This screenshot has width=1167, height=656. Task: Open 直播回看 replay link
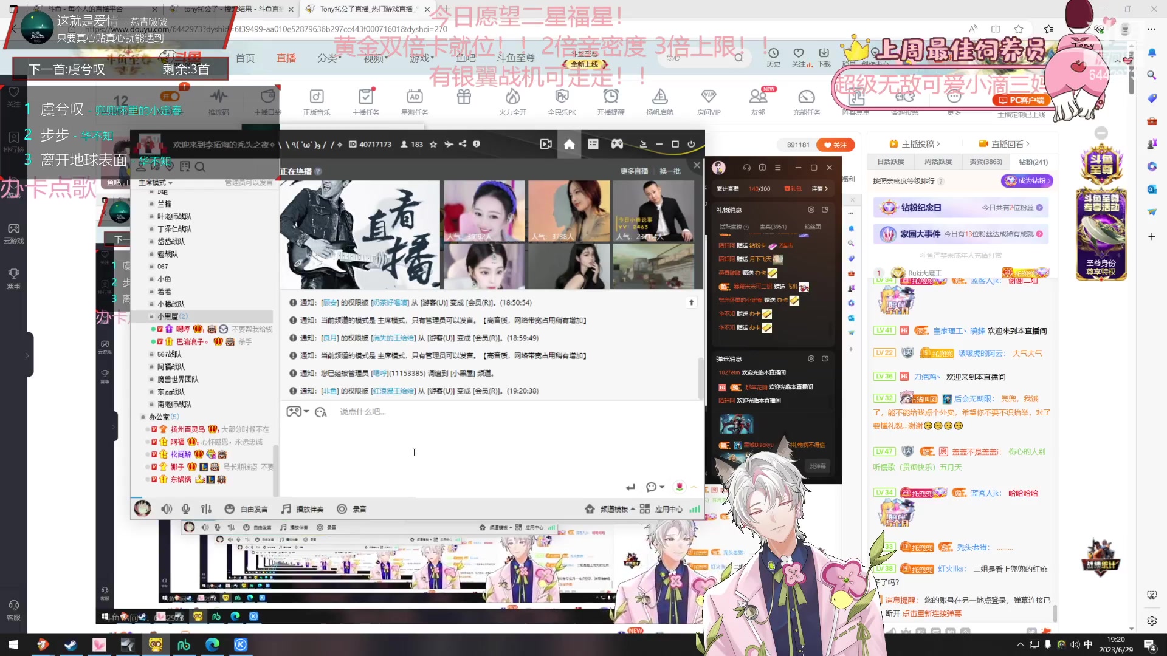(x=1004, y=144)
